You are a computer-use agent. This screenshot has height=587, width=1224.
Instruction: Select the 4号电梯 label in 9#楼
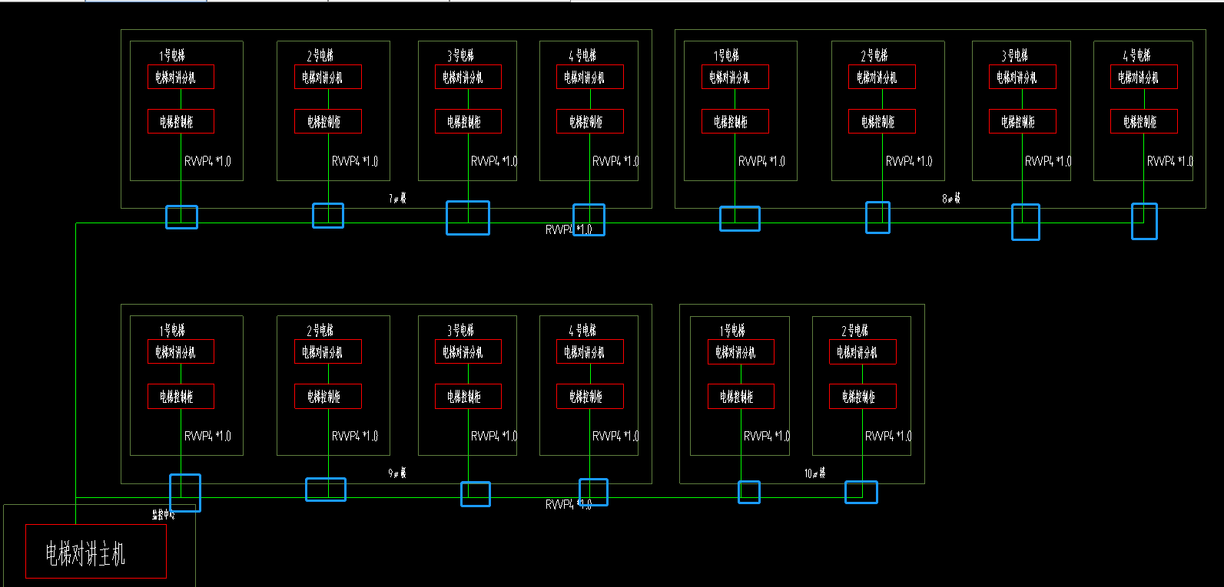pos(582,330)
